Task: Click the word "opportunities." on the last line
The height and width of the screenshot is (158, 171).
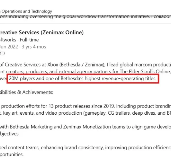Action: point(12,154)
